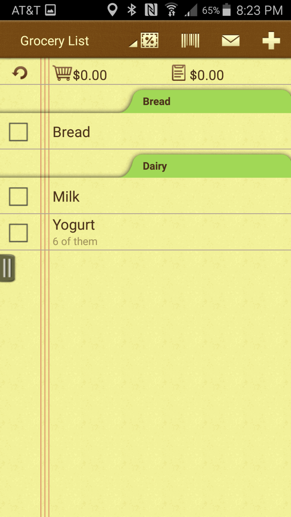The height and width of the screenshot is (517, 291).
Task: Check the Bread item checkbox
Action: 19,132
